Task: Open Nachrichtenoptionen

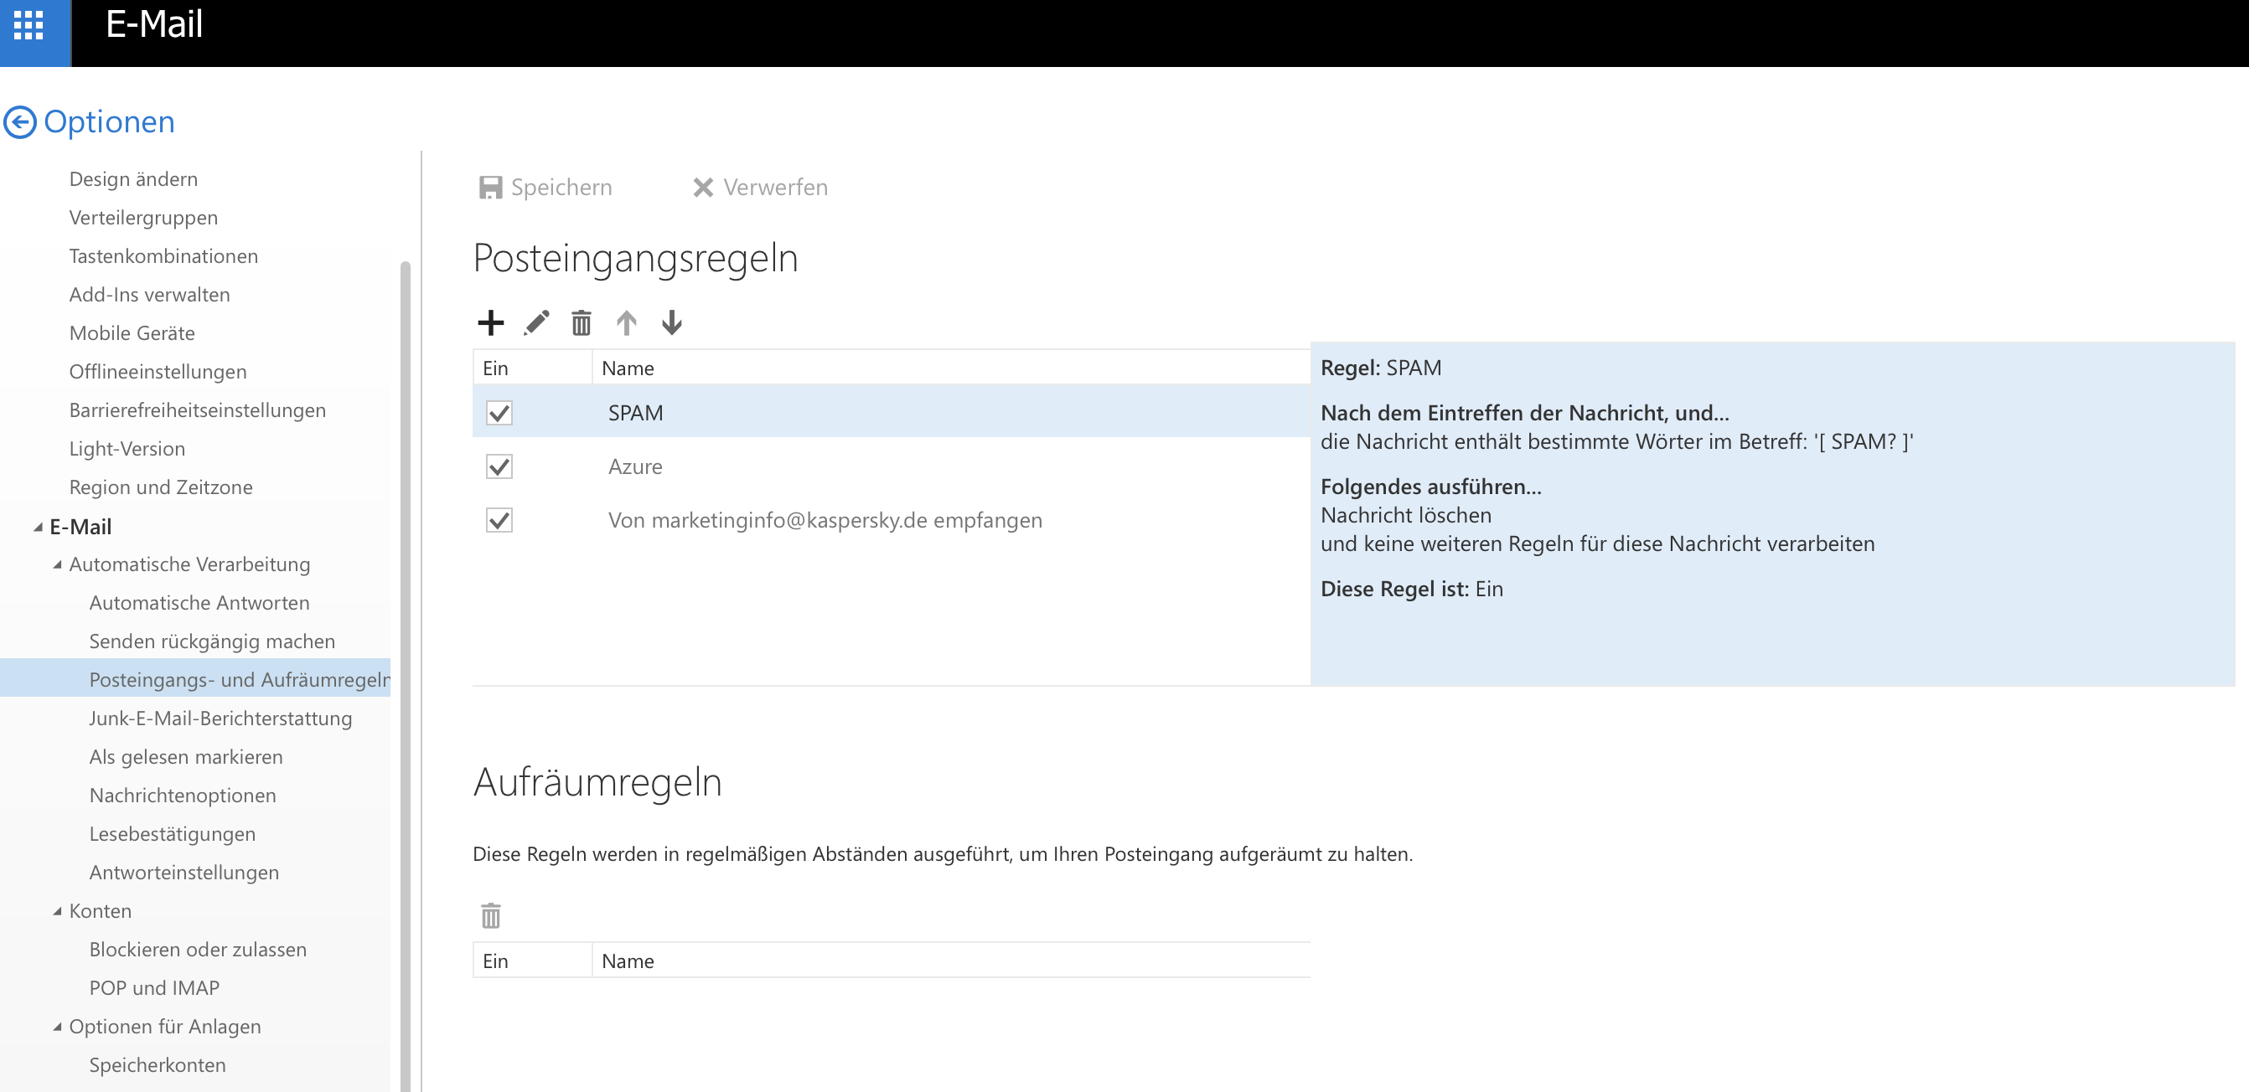Action: click(183, 796)
